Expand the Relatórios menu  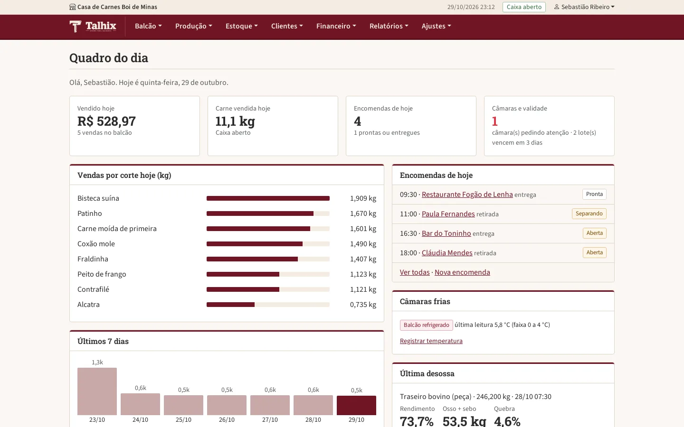(389, 26)
